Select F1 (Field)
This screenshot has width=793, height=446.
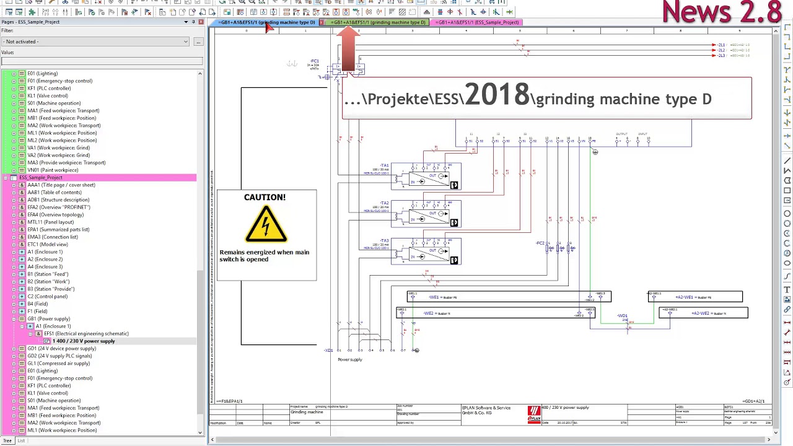[x=37, y=311]
